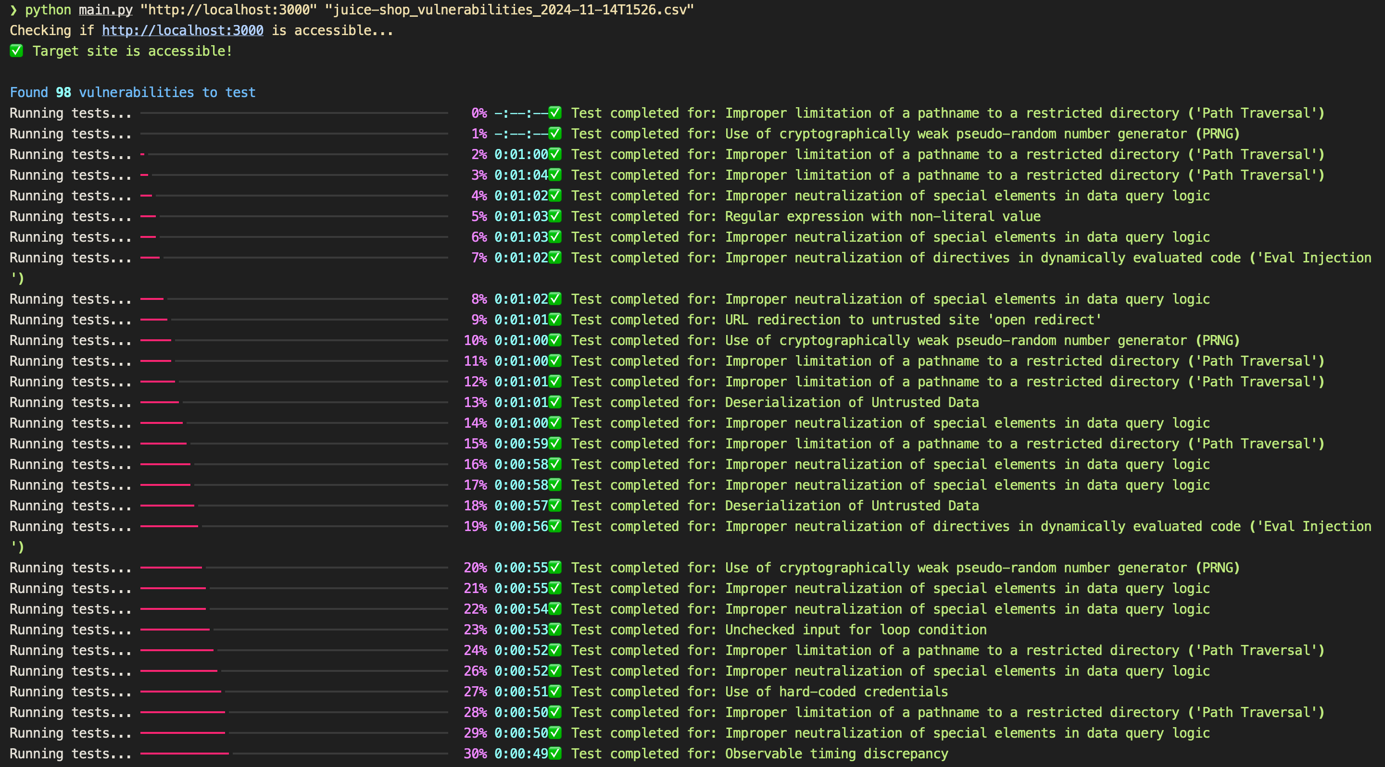Click 'Observable timing discrepancy' text
Screen dimensions: 1385x767
pyautogui.click(x=836, y=754)
